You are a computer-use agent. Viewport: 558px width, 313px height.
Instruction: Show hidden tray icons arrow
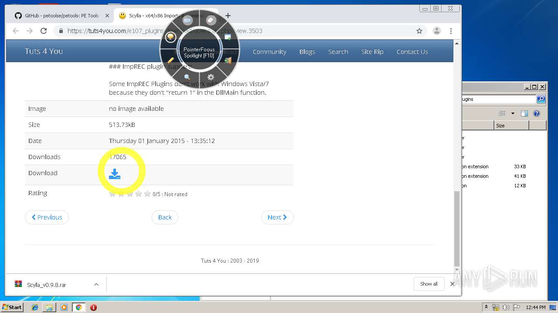[x=486, y=307]
